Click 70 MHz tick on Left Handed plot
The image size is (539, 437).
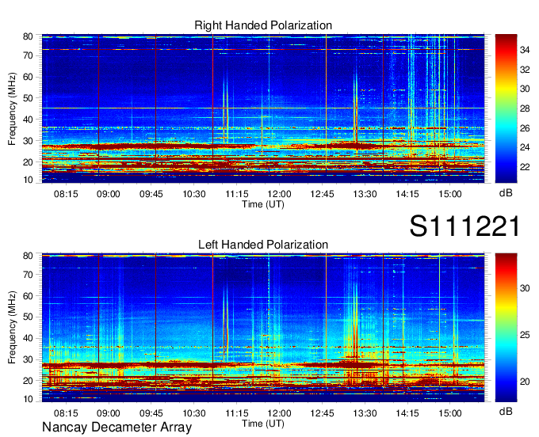coord(28,275)
